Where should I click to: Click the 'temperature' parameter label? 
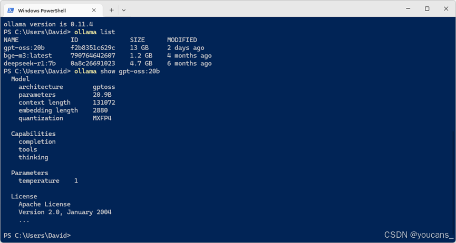coord(39,181)
